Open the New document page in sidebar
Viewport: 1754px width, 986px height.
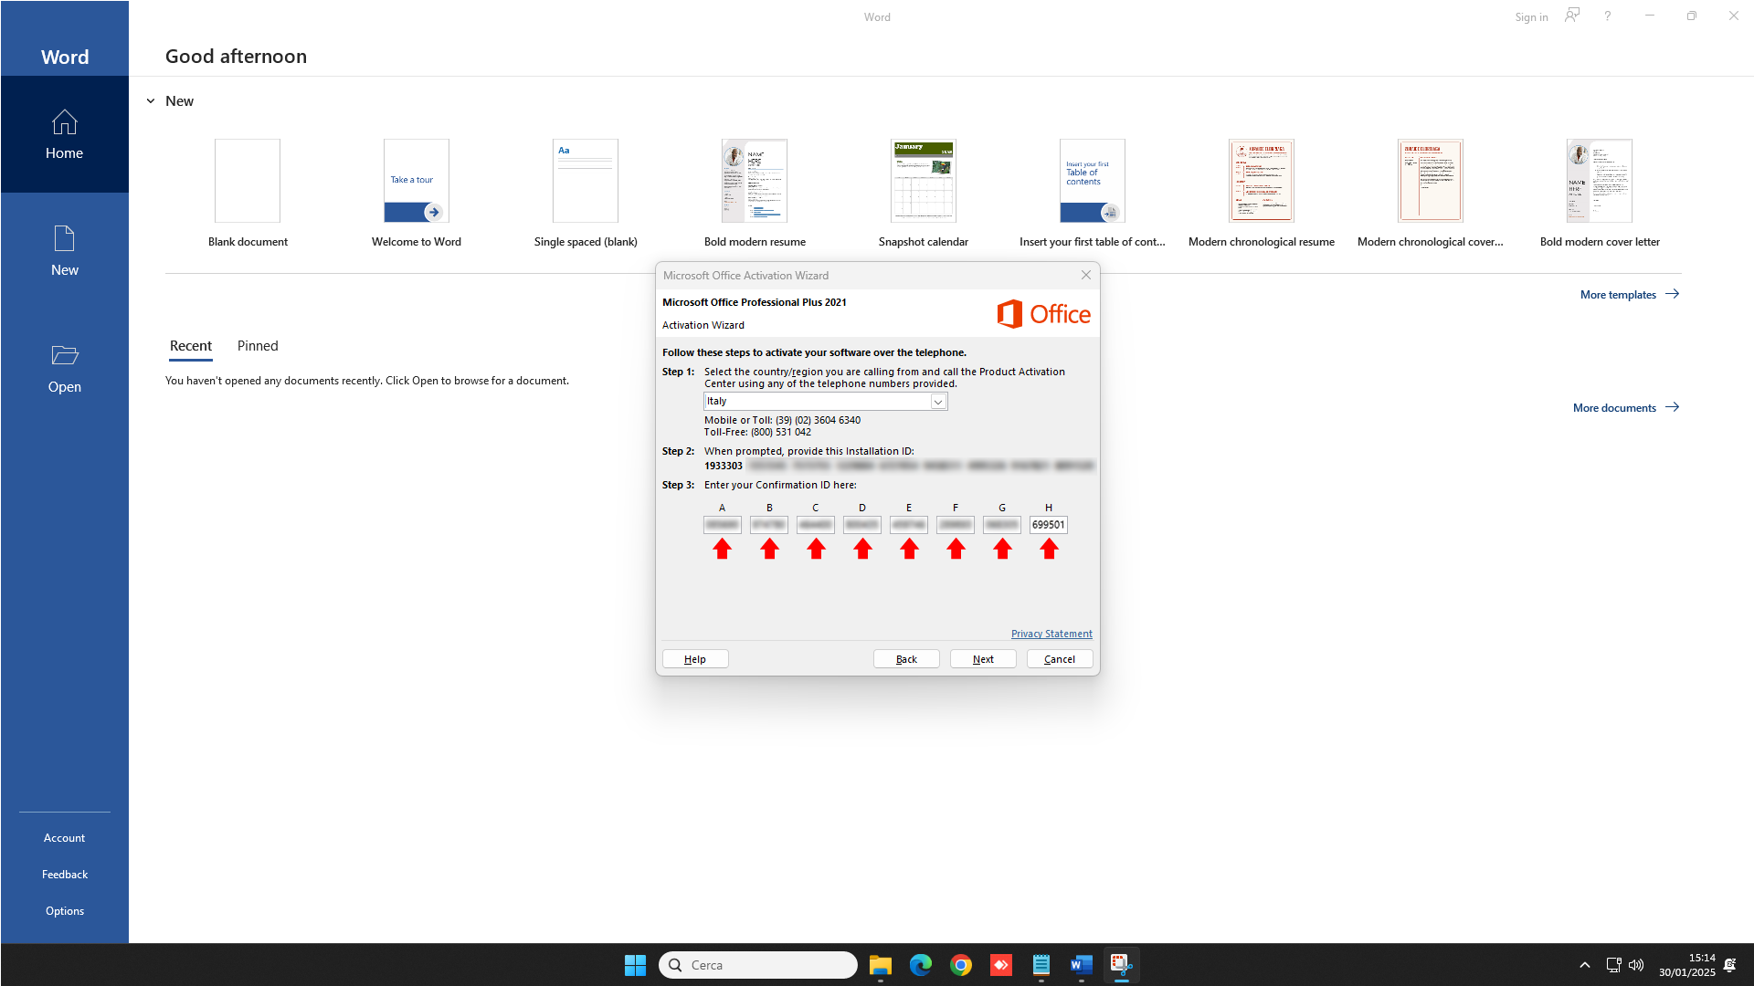pos(64,251)
